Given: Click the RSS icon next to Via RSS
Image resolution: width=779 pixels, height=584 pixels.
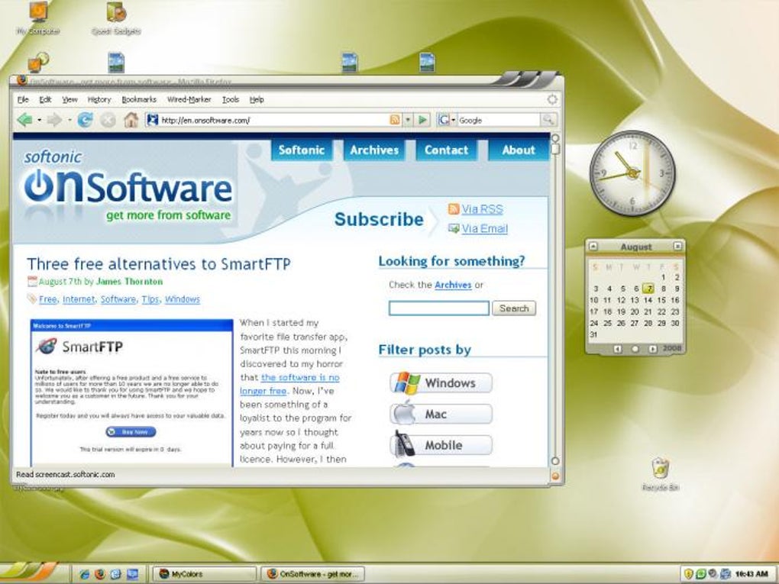Looking at the screenshot, I should point(454,209).
